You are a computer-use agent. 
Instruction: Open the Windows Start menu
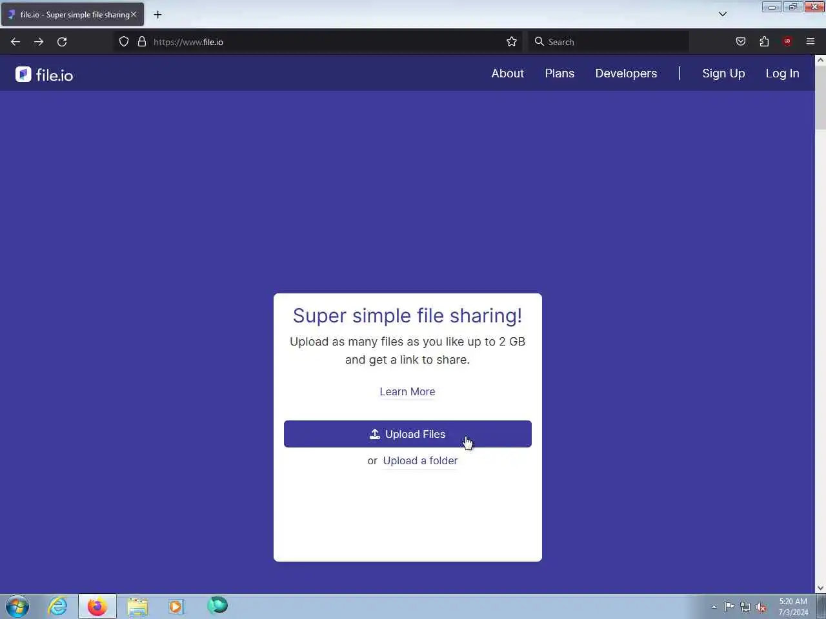point(17,606)
